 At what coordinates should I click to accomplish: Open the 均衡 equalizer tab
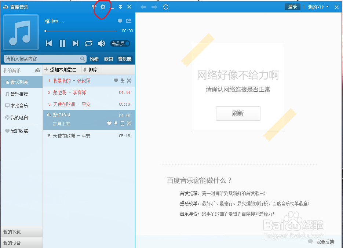click(94, 59)
